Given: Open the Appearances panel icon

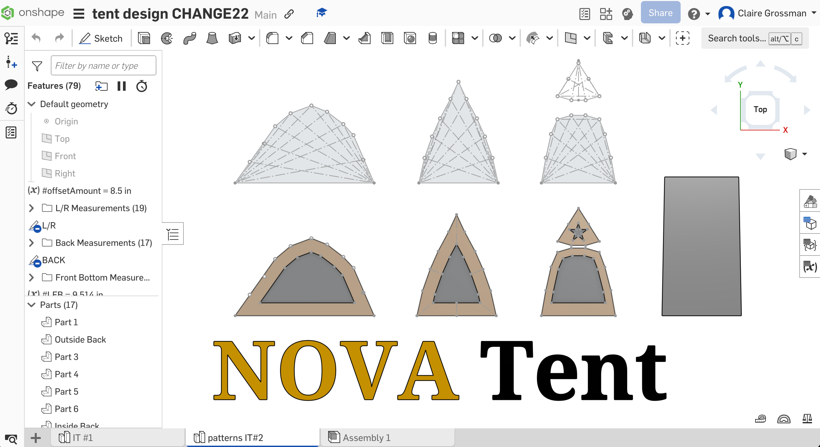Looking at the screenshot, I should pos(810,201).
